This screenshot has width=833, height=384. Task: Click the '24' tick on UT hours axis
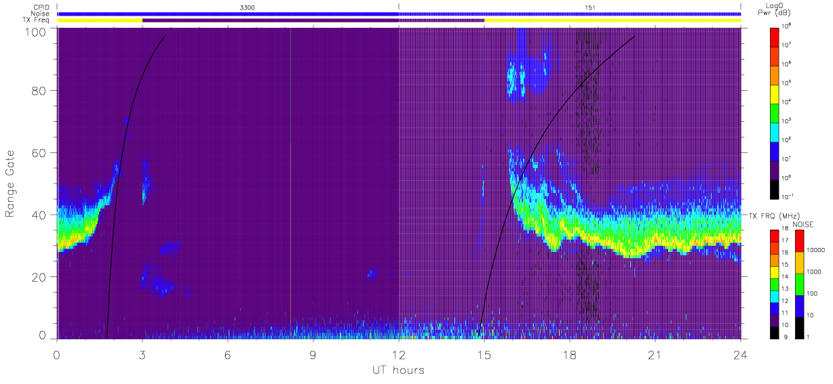pos(741,355)
